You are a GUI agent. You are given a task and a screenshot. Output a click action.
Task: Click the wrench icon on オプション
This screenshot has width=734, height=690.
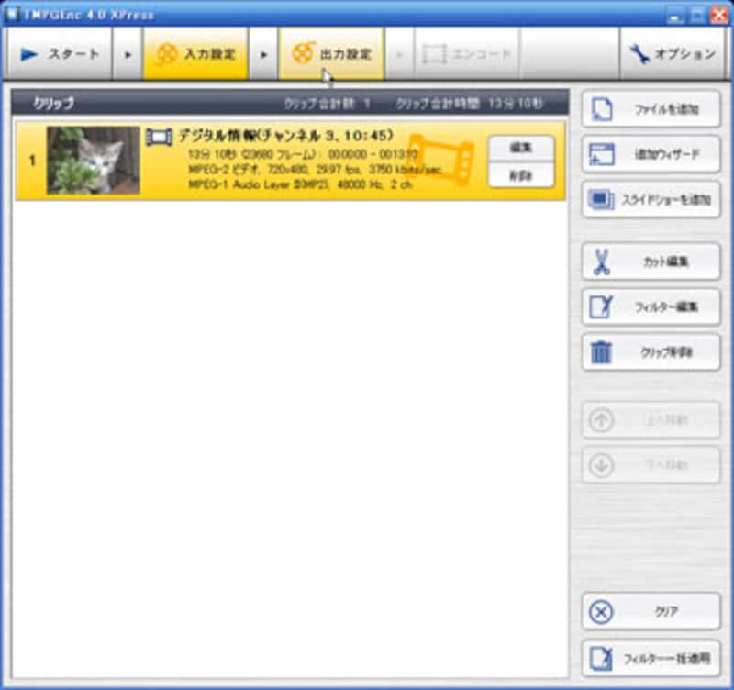tap(639, 54)
